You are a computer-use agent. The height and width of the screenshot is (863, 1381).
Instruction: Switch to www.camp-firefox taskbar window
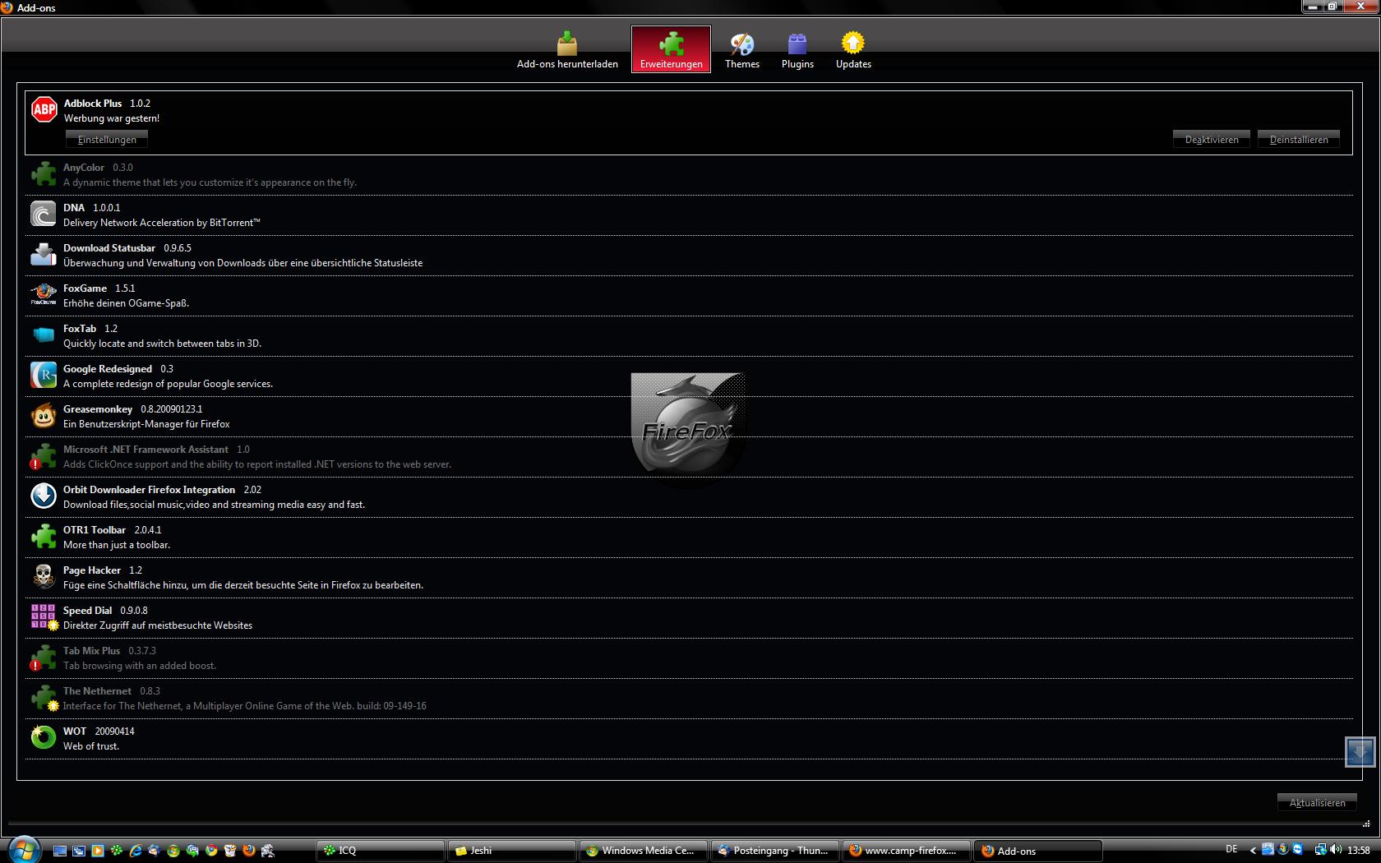pyautogui.click(x=907, y=851)
